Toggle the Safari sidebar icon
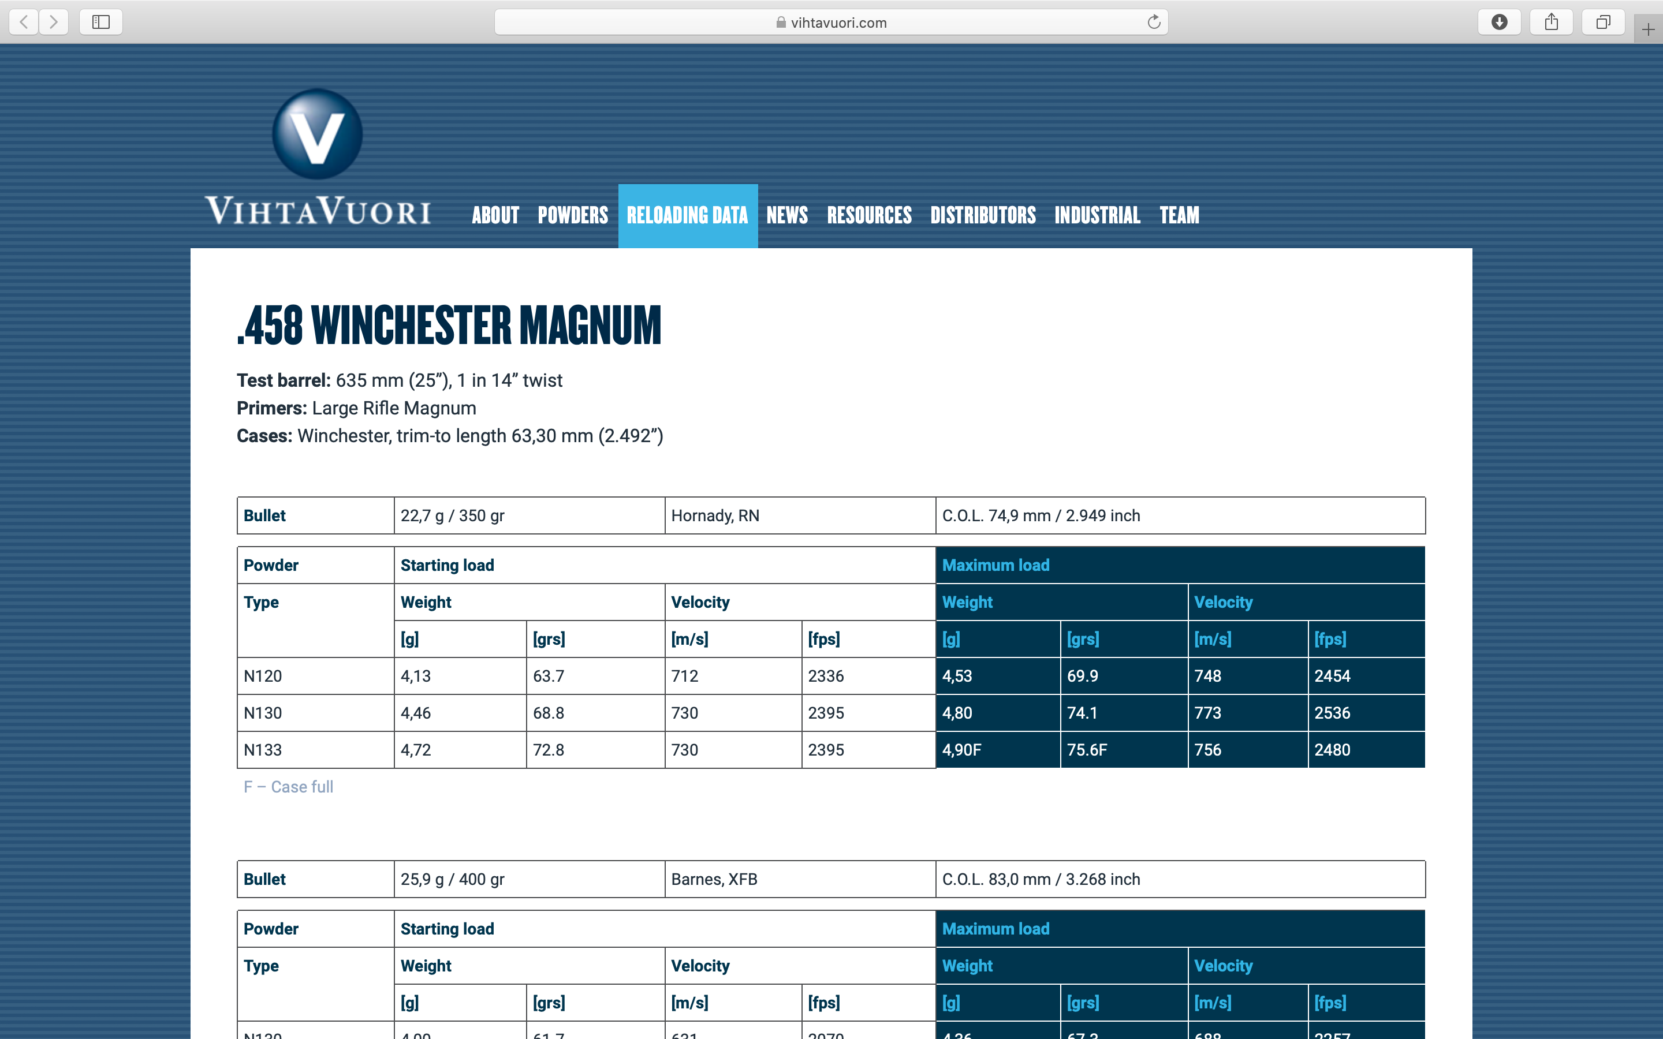 pos(101,22)
